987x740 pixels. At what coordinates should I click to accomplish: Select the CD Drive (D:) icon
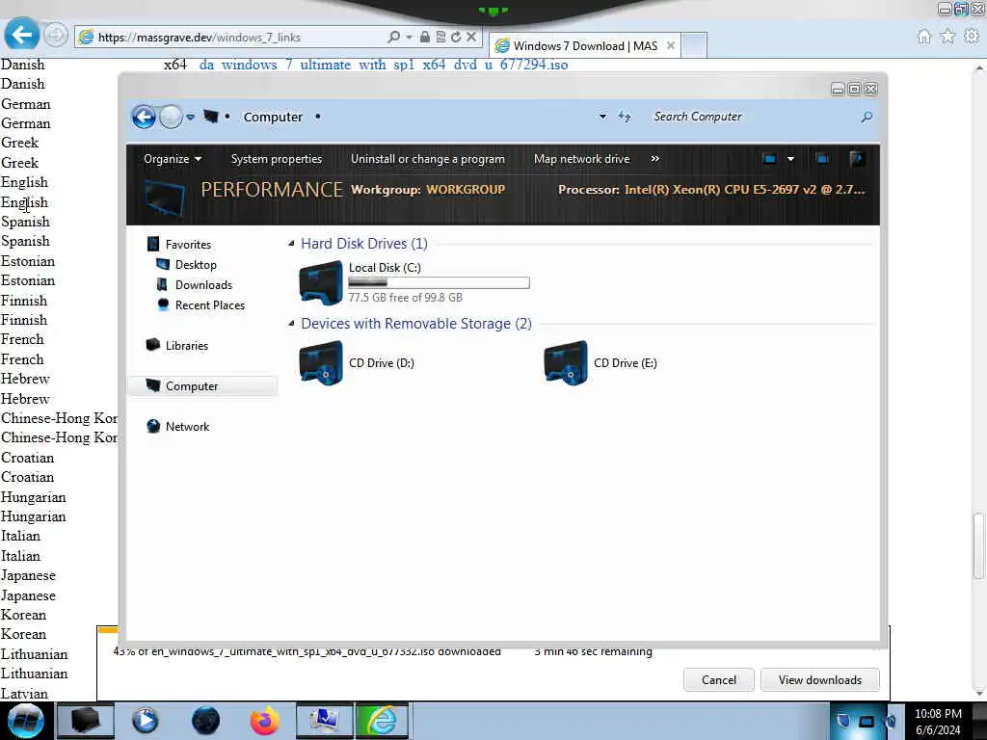(321, 363)
